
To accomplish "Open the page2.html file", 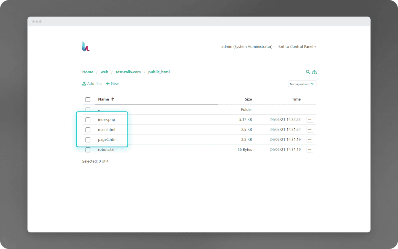I will 108,139.
